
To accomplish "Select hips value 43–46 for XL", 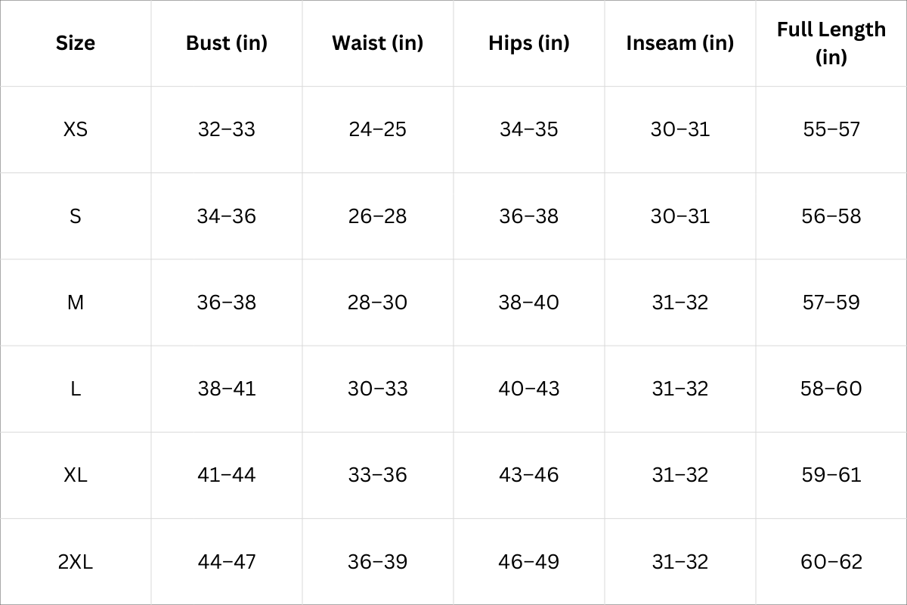I will click(528, 475).
